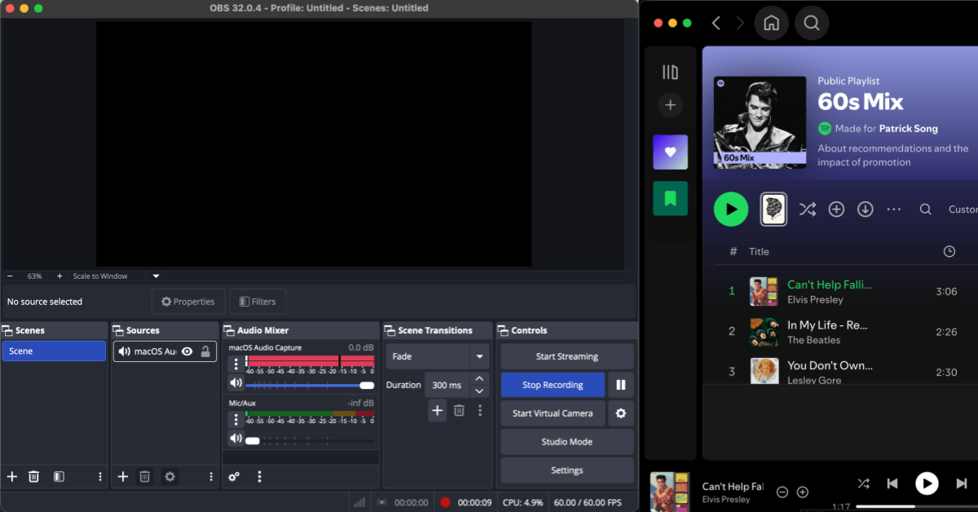Viewport: 978px width, 512px height.
Task: Download the 60s Mix playlist
Action: point(866,210)
